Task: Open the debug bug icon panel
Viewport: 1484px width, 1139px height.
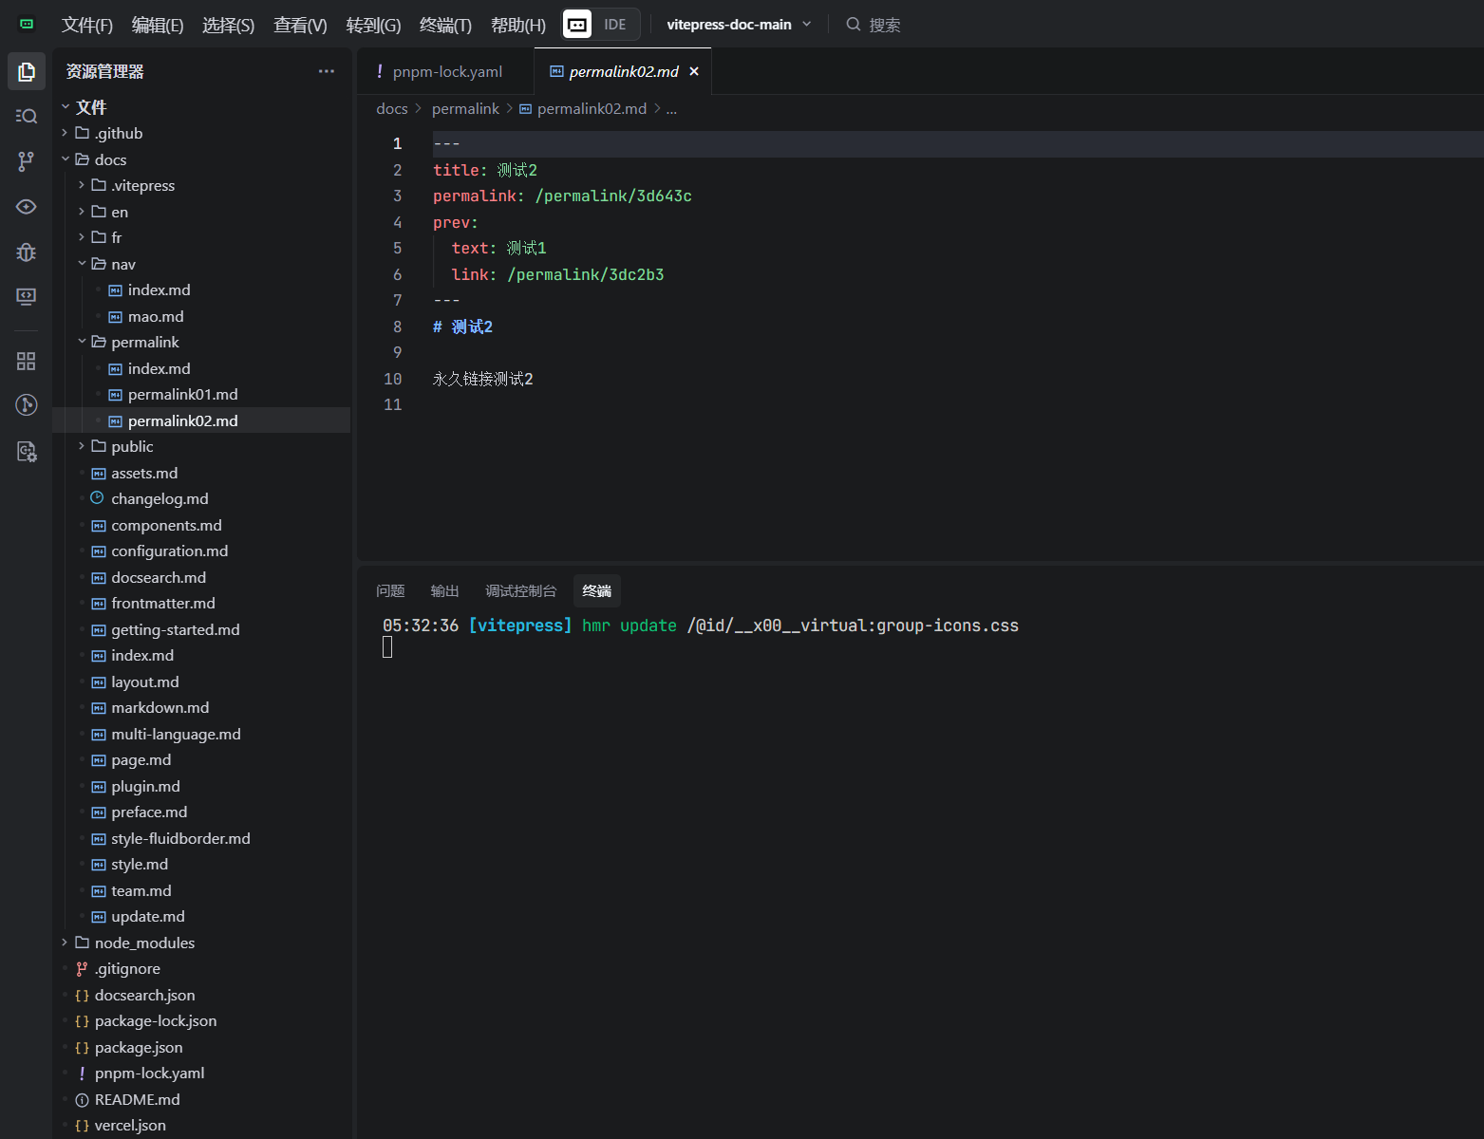Action: pos(27,252)
